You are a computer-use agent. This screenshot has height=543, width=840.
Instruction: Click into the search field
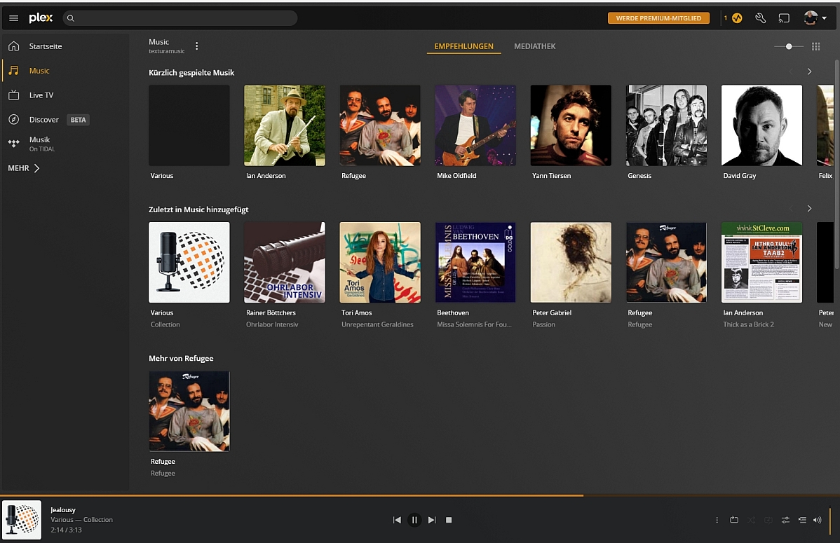pyautogui.click(x=182, y=18)
